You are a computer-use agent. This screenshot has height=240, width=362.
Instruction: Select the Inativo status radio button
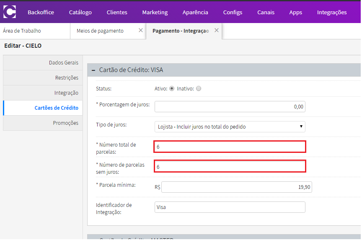[x=199, y=89]
